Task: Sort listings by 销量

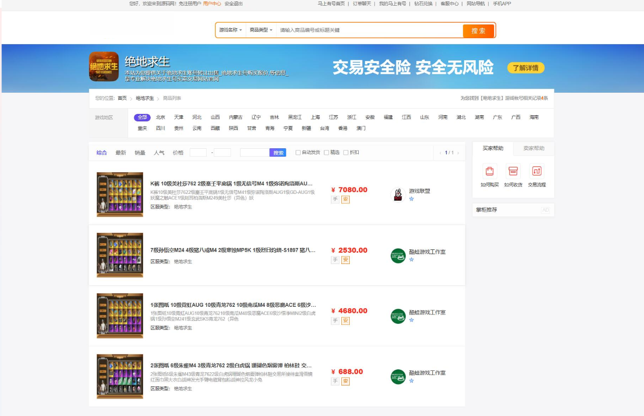Action: [140, 153]
